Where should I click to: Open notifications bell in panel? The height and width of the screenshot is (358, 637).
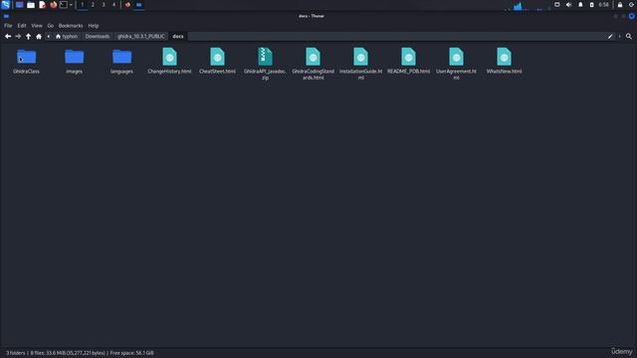580,5
